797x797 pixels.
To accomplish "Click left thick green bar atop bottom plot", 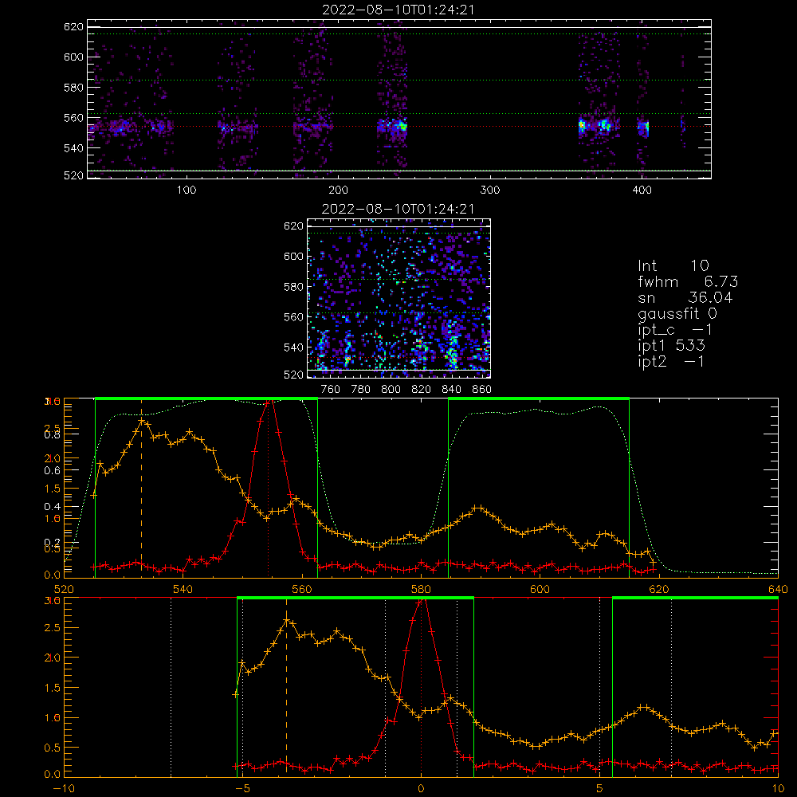I will click(x=355, y=598).
